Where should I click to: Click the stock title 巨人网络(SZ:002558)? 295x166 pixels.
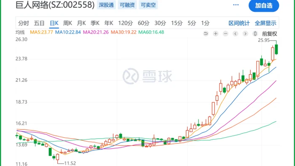click(55, 5)
